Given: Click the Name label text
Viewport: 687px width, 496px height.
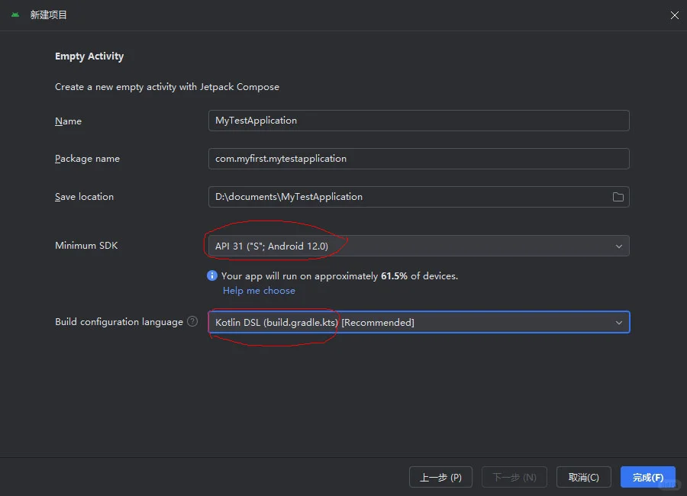Looking at the screenshot, I should (68, 121).
